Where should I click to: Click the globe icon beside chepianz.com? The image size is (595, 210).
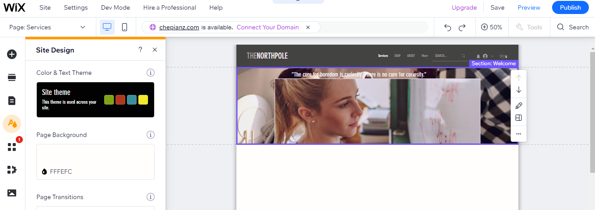[x=153, y=27]
